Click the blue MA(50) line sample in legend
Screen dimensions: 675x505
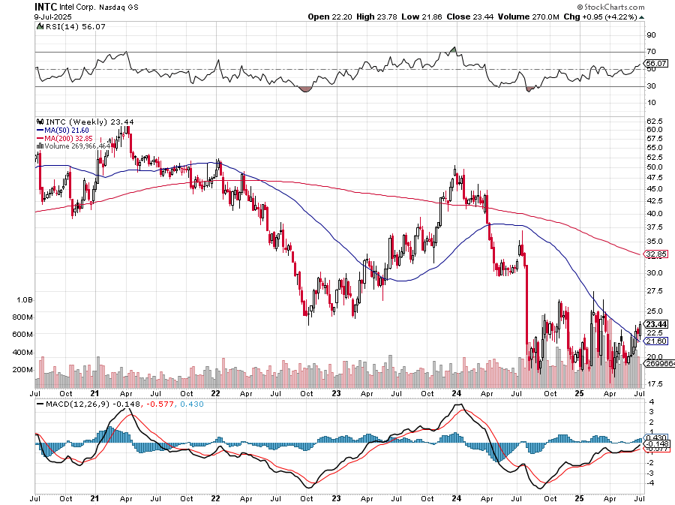40,131
